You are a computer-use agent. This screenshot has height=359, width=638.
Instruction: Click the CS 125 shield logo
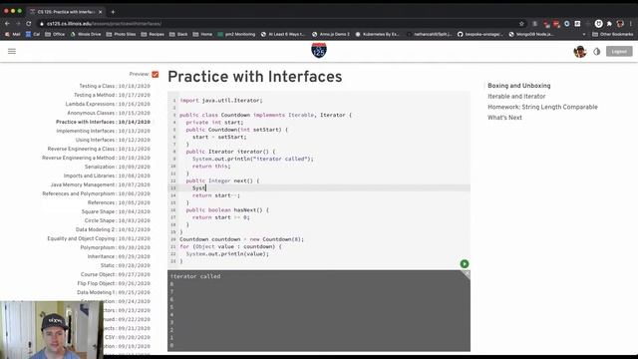click(x=319, y=51)
